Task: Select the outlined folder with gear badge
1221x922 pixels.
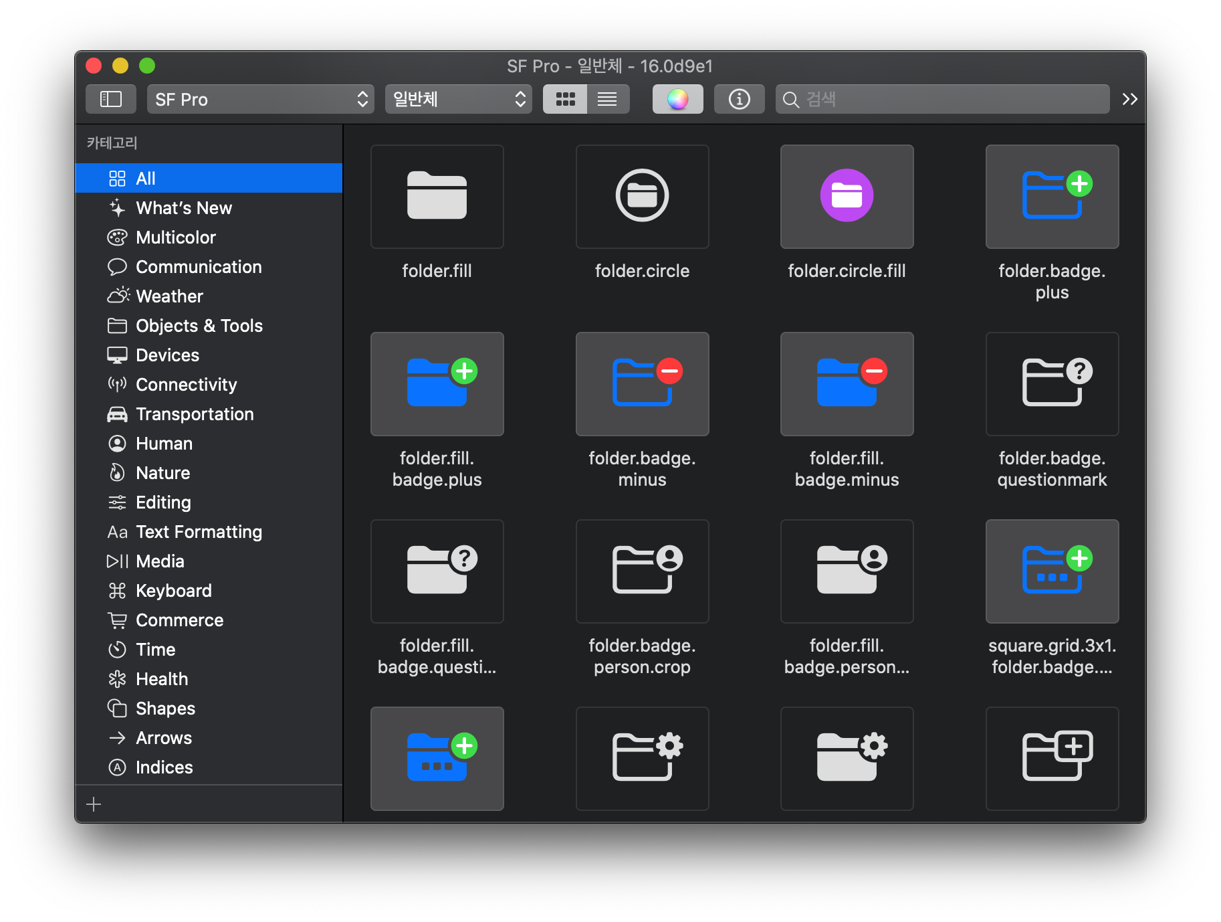Action: click(x=642, y=758)
